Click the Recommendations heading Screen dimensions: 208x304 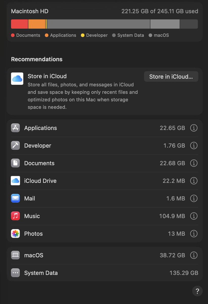37,59
